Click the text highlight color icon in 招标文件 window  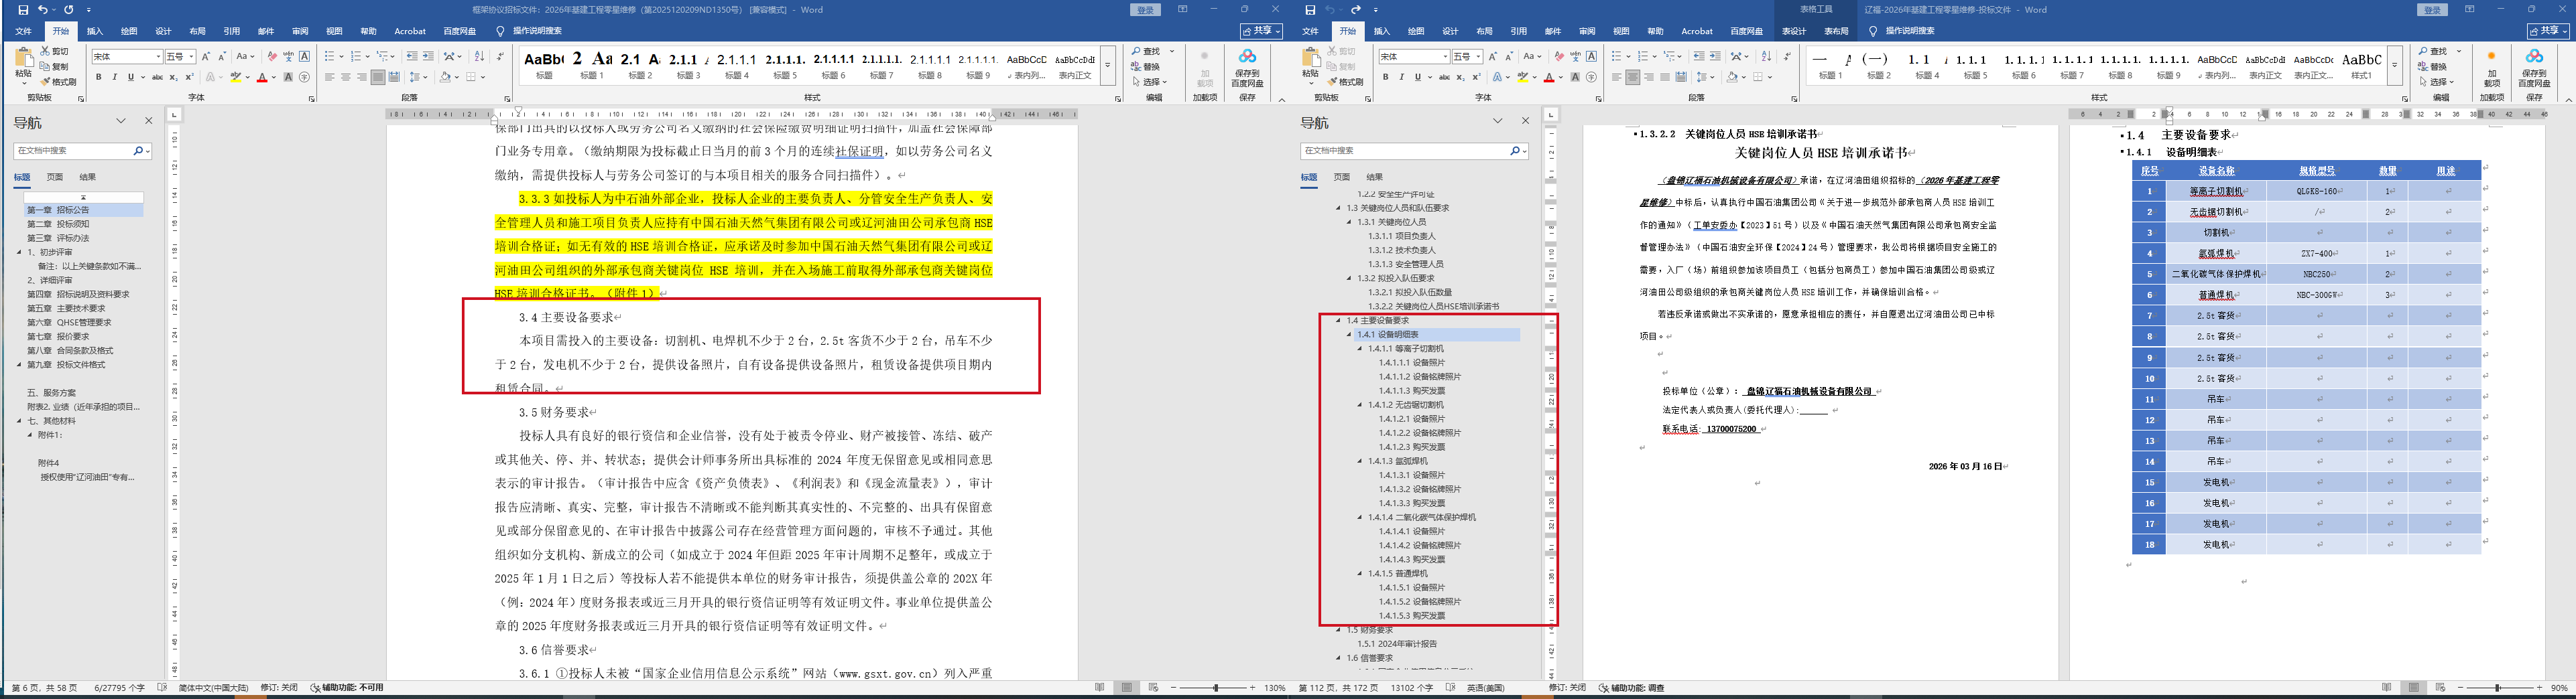click(236, 77)
